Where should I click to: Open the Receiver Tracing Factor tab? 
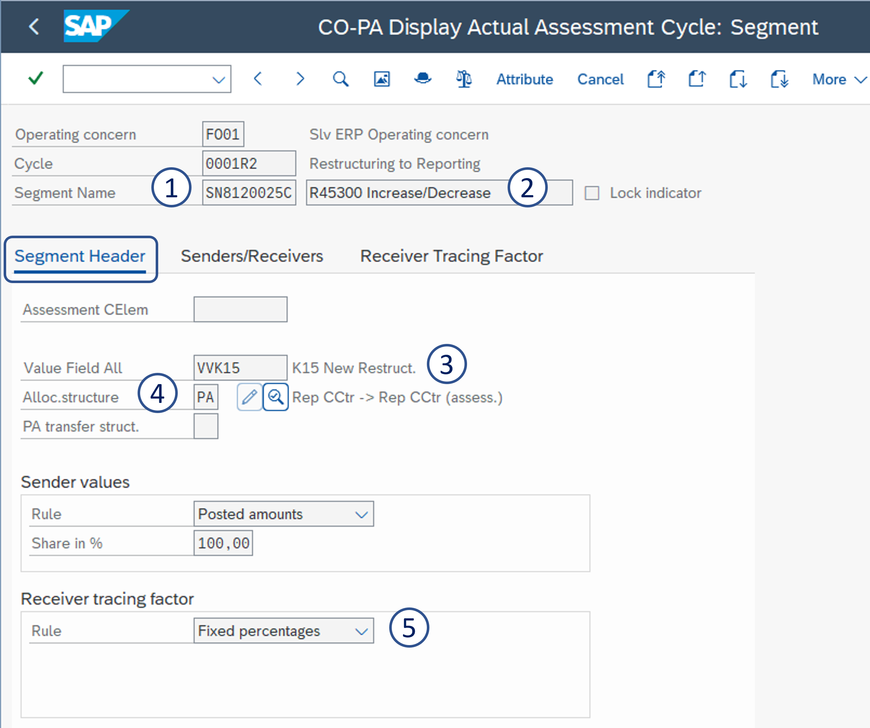[451, 256]
